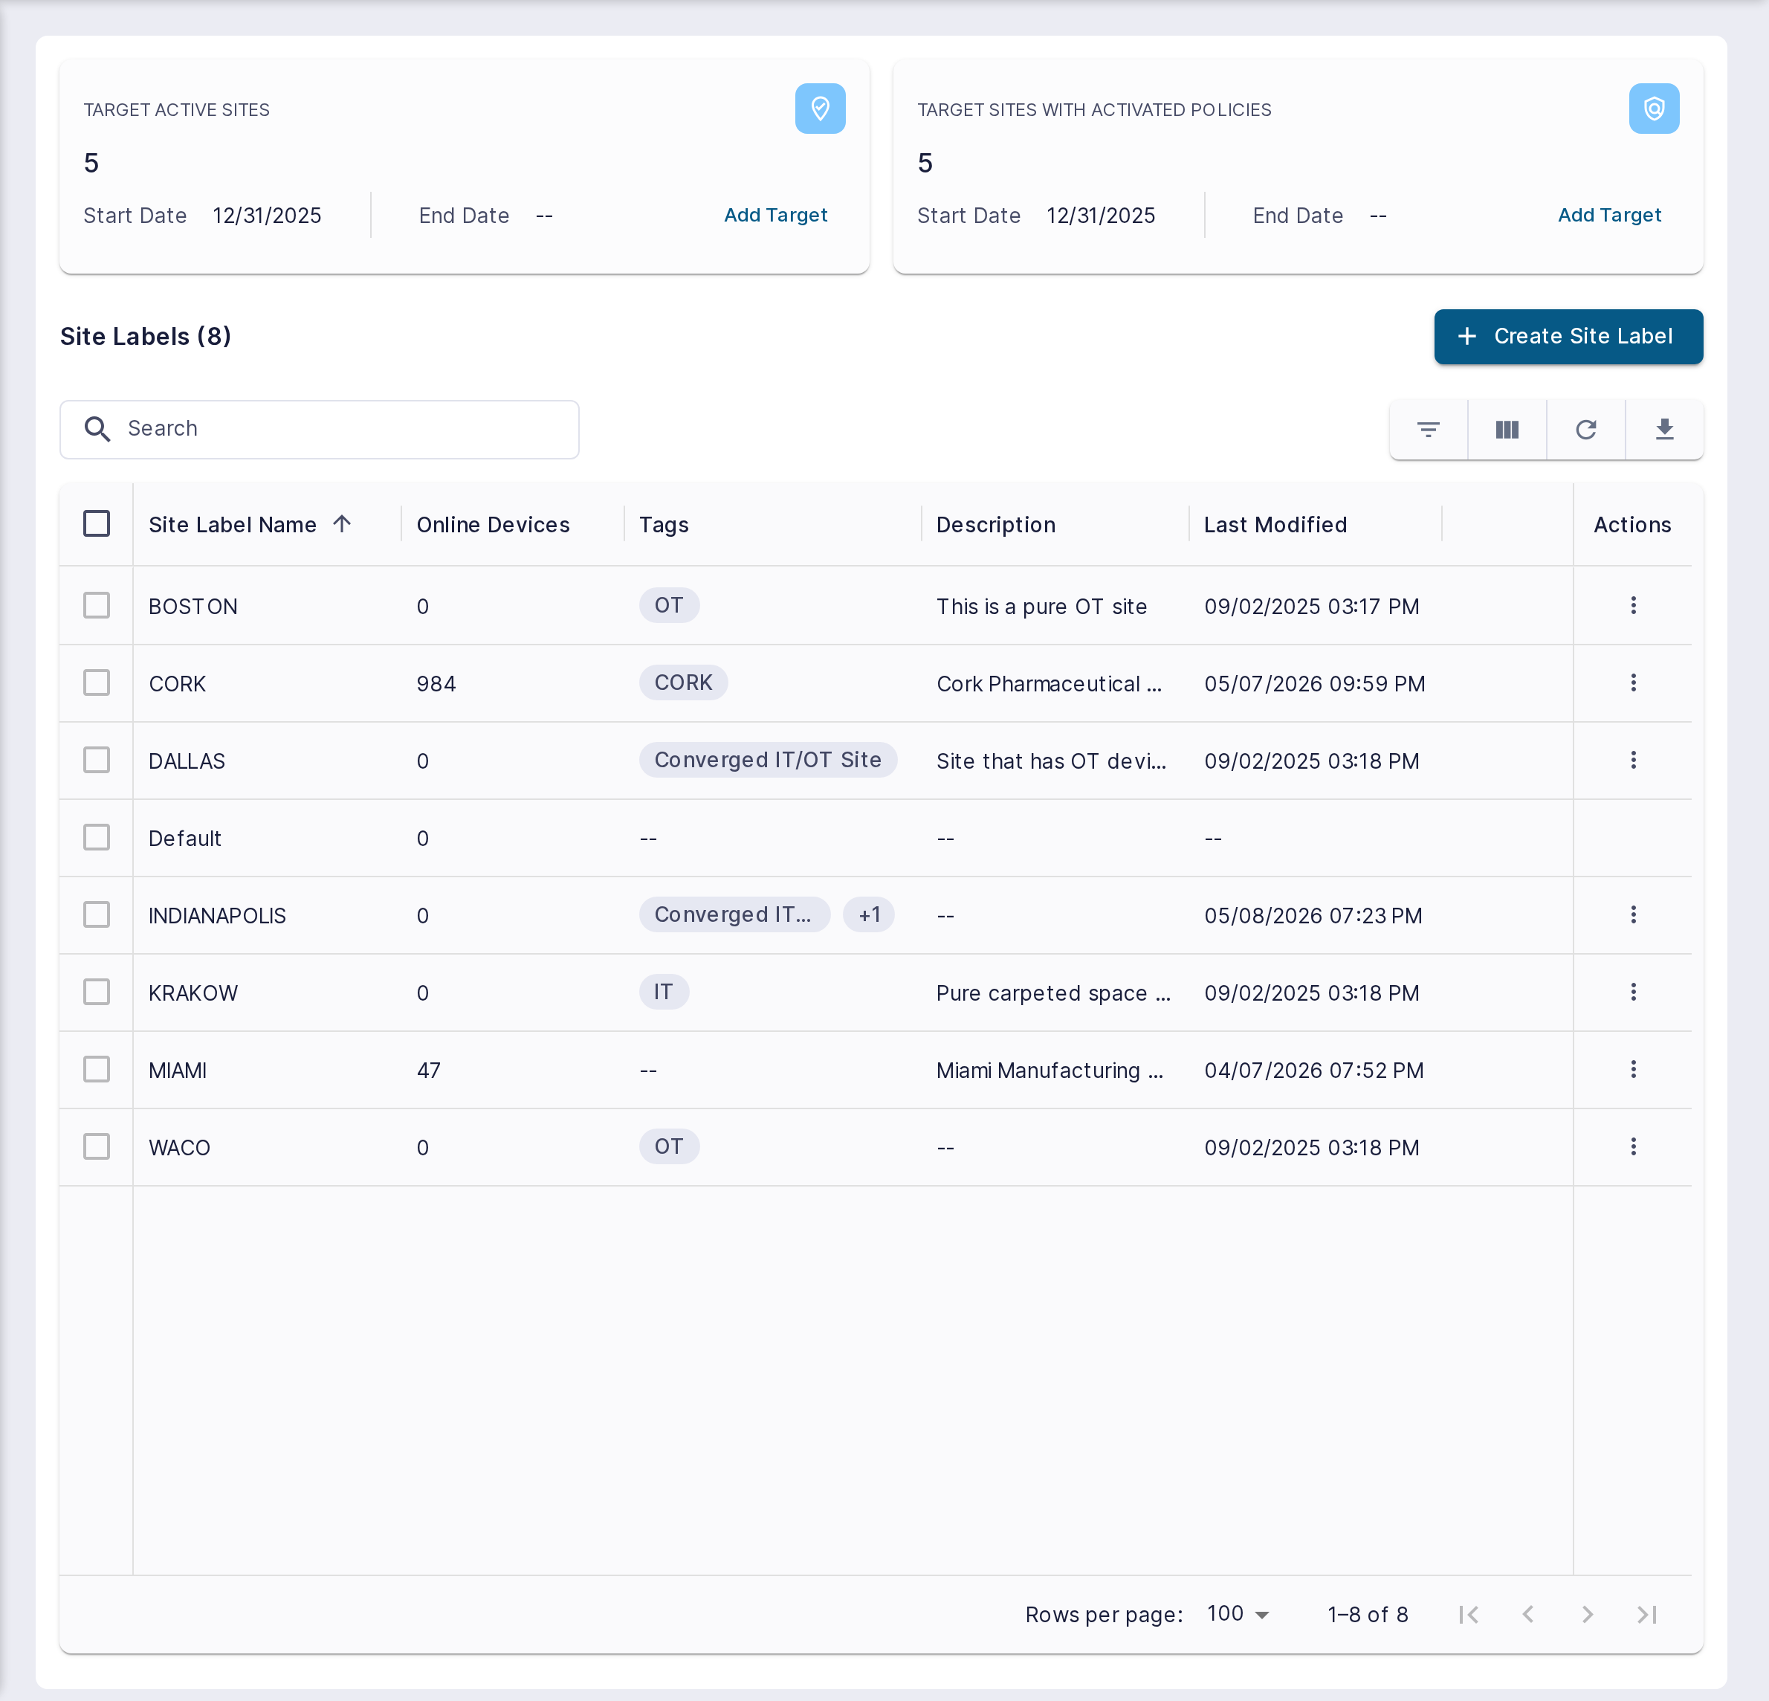
Task: Refresh the site labels table
Action: pyautogui.click(x=1586, y=429)
